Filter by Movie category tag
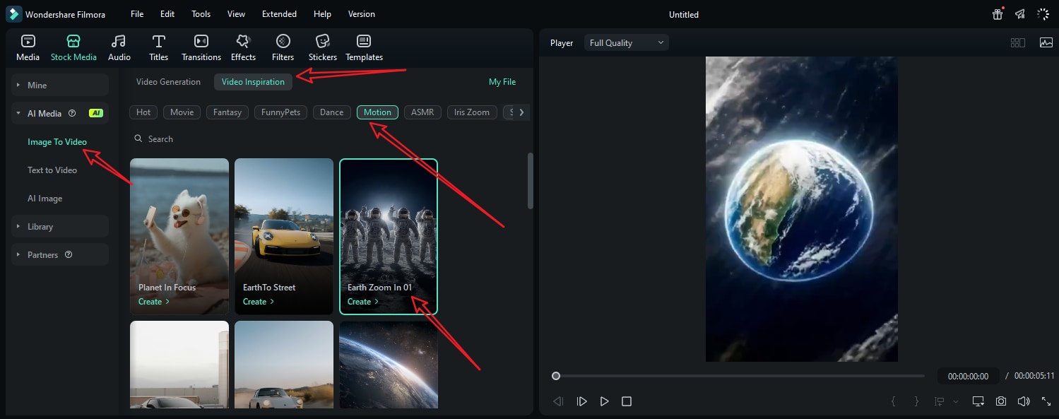 pos(182,112)
